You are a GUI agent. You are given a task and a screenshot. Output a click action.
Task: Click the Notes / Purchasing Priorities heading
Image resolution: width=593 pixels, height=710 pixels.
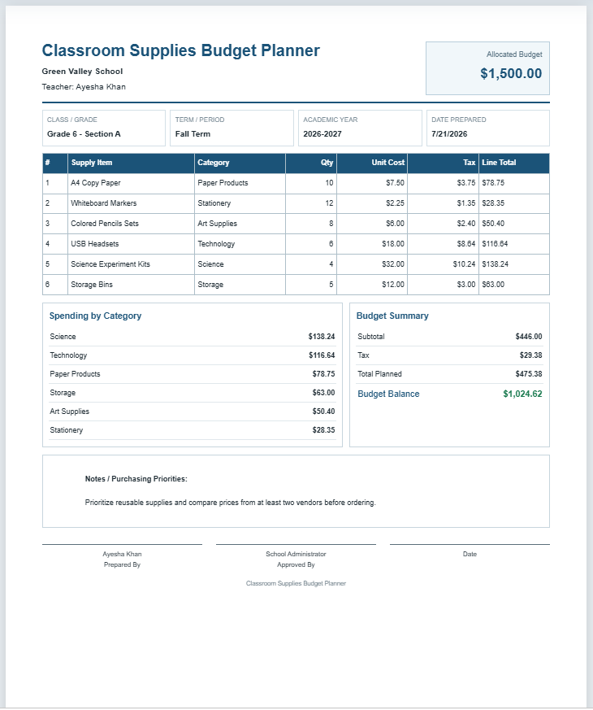tap(136, 479)
